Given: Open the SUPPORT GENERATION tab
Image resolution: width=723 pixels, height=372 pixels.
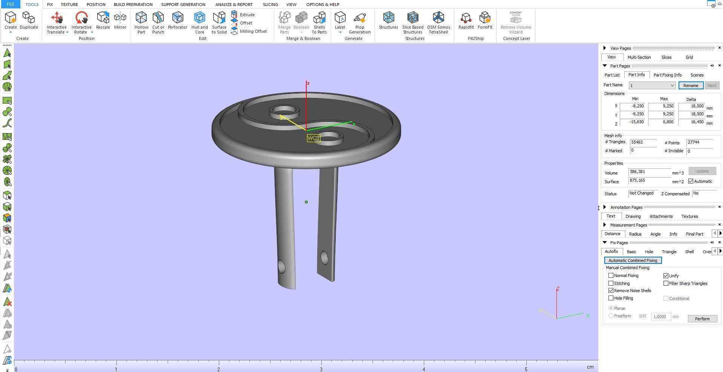Looking at the screenshot, I should point(183,5).
